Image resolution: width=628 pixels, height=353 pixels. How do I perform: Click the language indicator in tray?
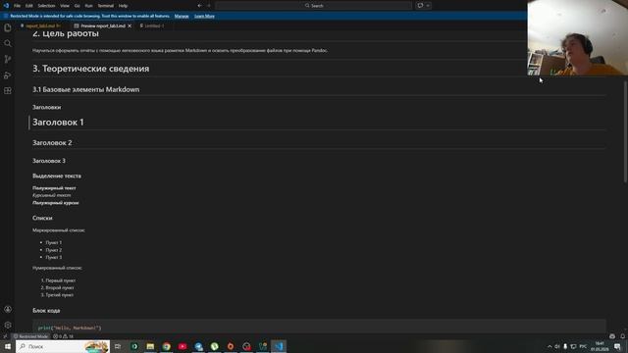click(583, 346)
